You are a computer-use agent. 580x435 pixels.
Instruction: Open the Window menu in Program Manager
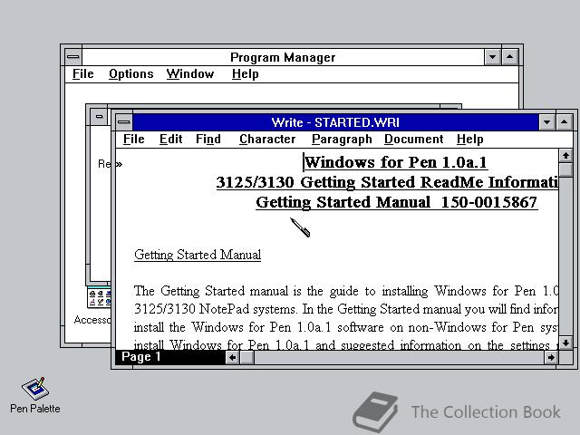189,74
